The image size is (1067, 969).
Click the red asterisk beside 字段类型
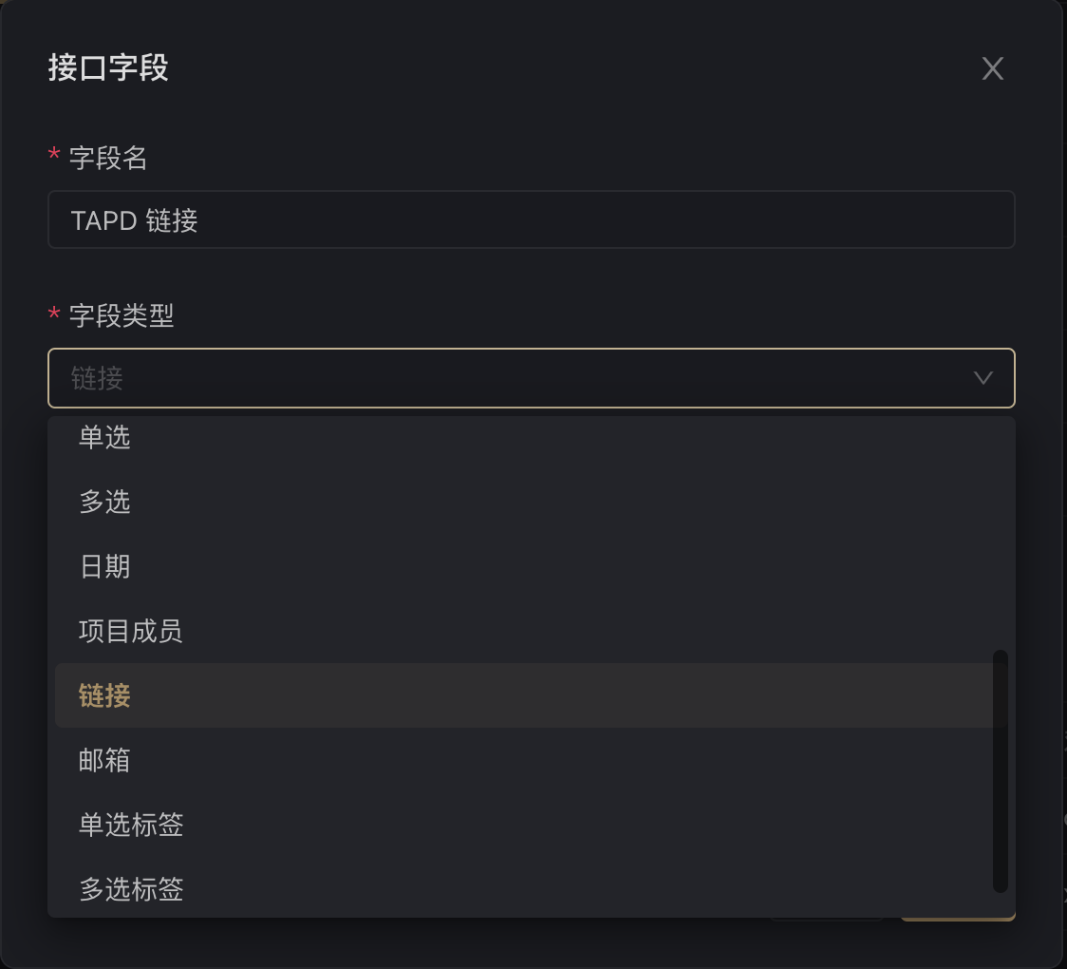coord(54,313)
